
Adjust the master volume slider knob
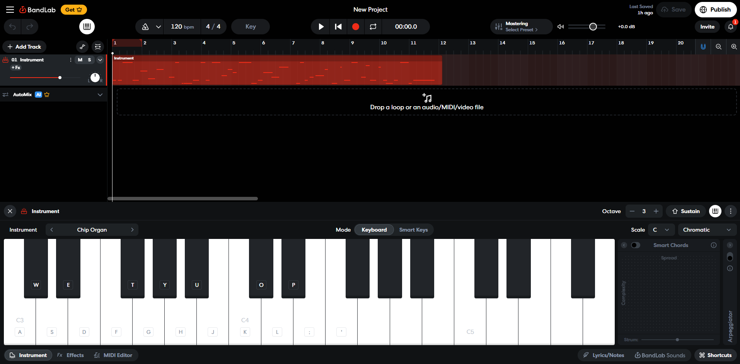tap(593, 27)
